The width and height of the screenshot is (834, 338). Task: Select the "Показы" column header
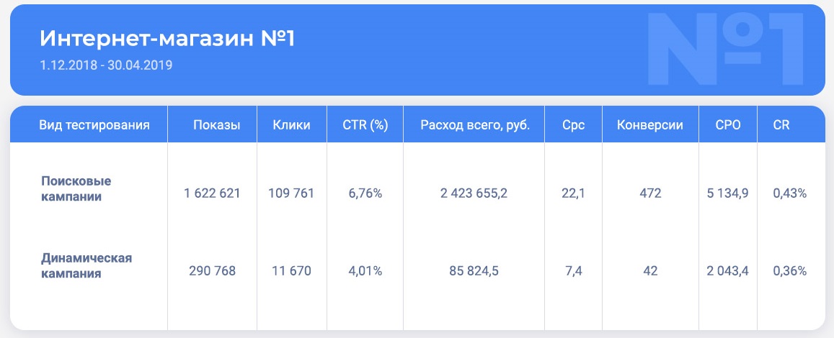coord(216,125)
